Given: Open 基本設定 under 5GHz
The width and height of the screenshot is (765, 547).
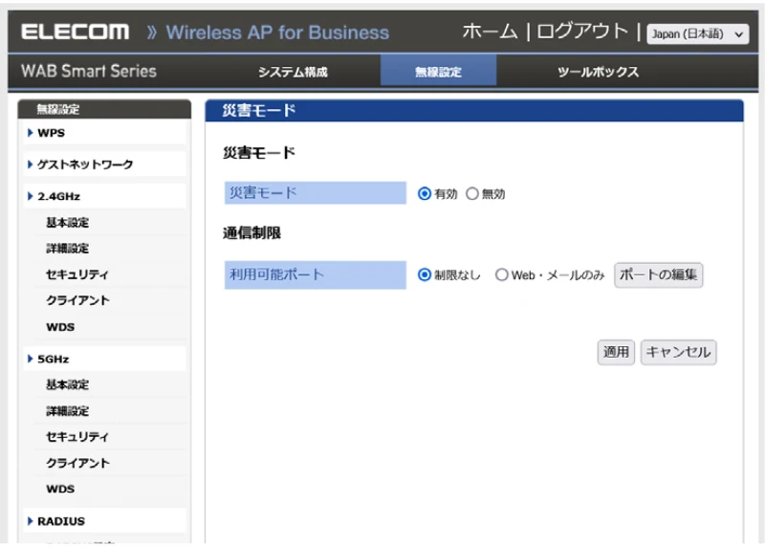Looking at the screenshot, I should [x=67, y=384].
